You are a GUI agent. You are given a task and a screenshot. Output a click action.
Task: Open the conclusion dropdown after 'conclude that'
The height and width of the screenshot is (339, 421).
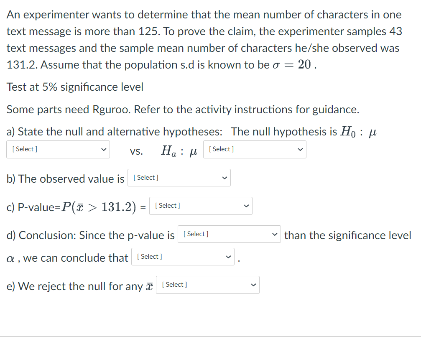tap(183, 256)
